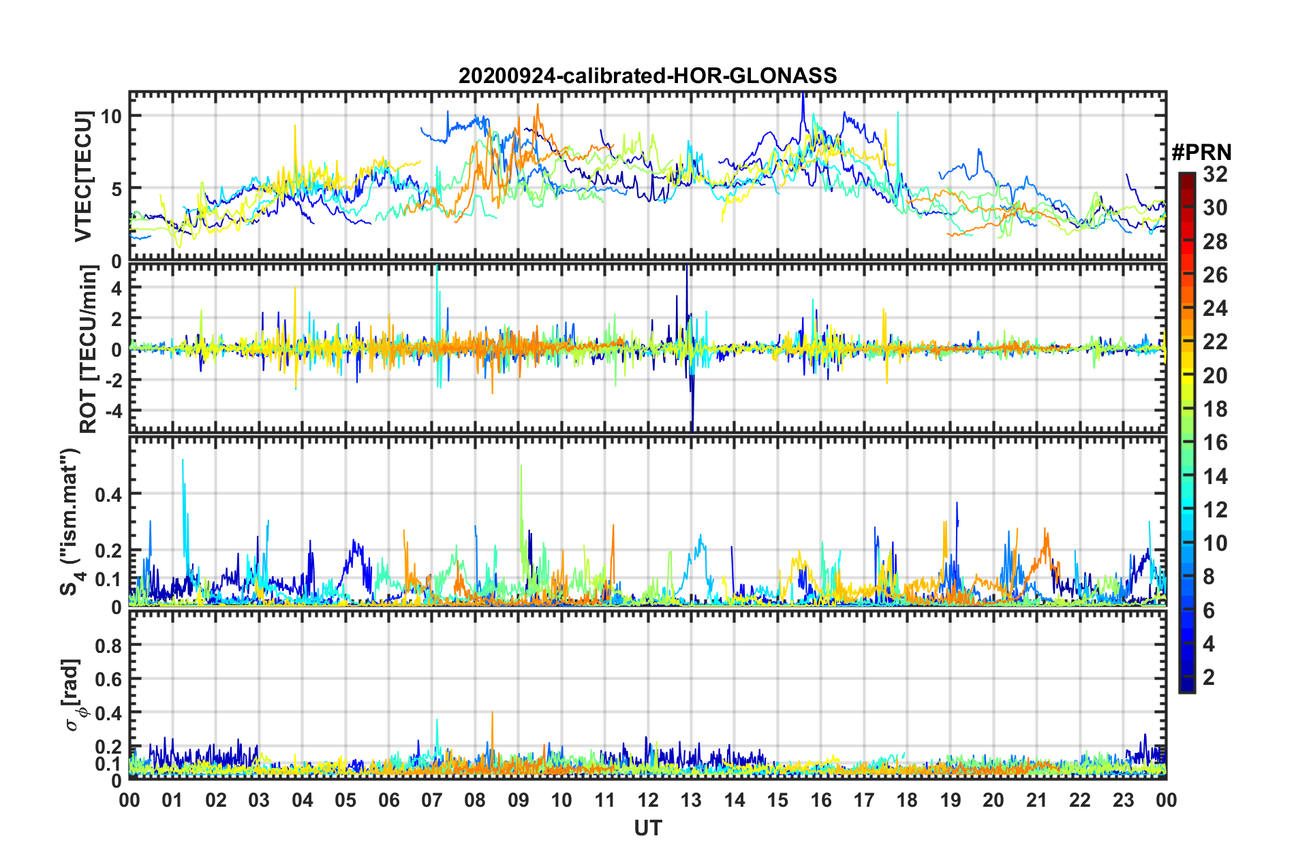Select the dark red top of the colorbar
Screen dimensions: 1296x866
(x=1186, y=177)
